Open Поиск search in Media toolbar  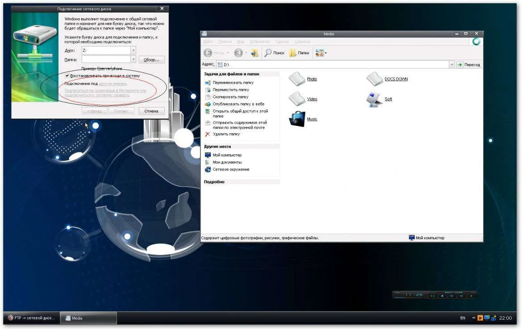274,53
